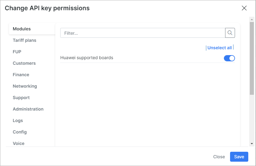256x166 pixels.
Task: Switch to the FUP tab
Action: tap(17, 52)
